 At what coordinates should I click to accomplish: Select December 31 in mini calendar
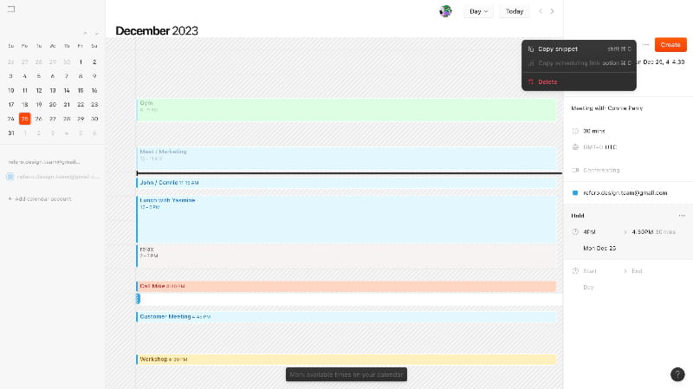11,133
